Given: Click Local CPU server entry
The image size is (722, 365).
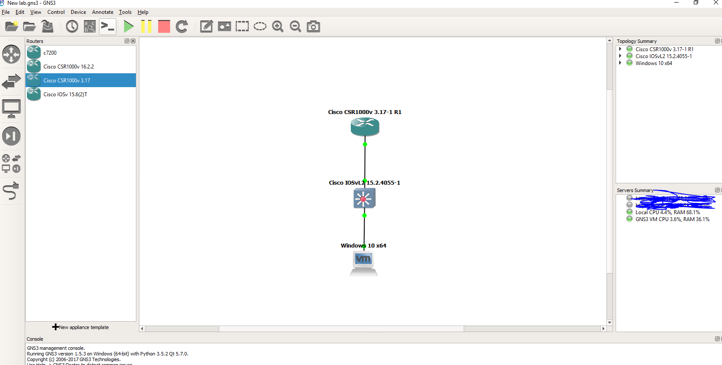Looking at the screenshot, I should 668,212.
